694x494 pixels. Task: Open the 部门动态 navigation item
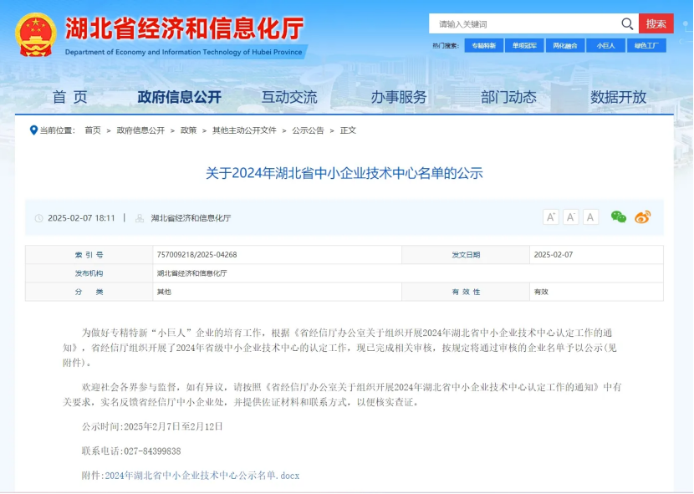(x=508, y=97)
